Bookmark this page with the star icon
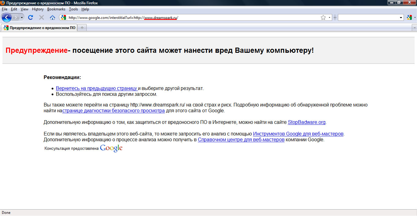 click(323, 18)
